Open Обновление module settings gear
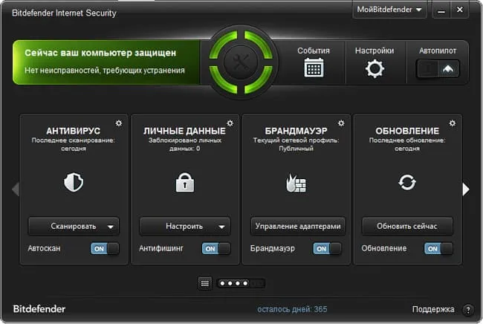This screenshot has height=324, width=483. pyautogui.click(x=453, y=123)
